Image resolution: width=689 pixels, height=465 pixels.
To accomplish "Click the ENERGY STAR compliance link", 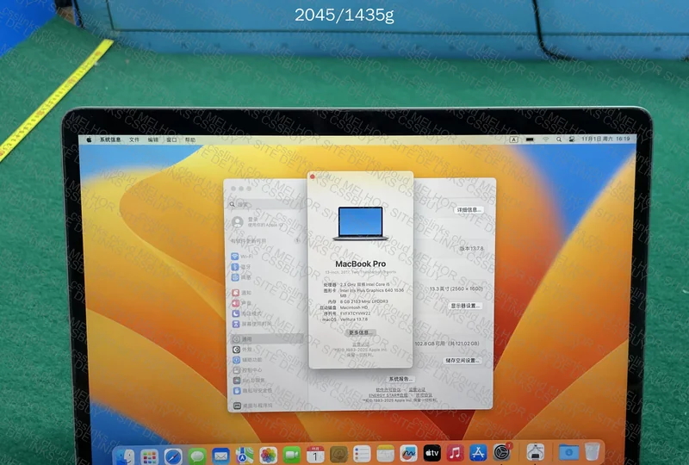I will [388, 395].
